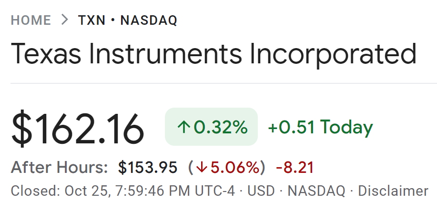Click the USD currency label

[261, 191]
